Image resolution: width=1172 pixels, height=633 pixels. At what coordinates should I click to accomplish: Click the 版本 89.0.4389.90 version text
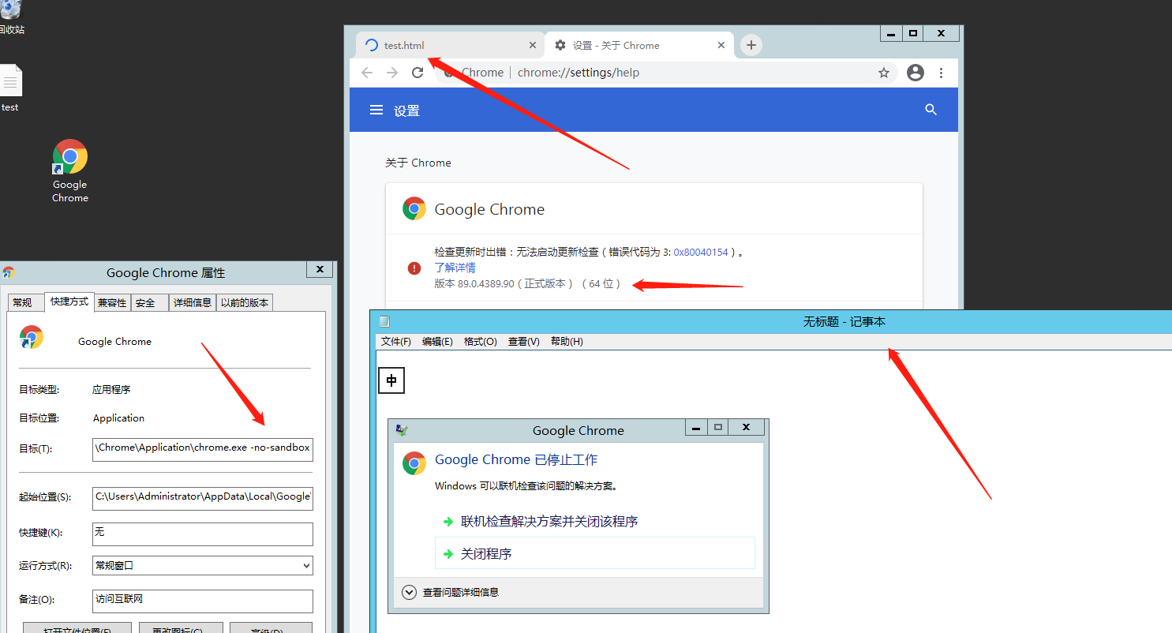(x=528, y=283)
